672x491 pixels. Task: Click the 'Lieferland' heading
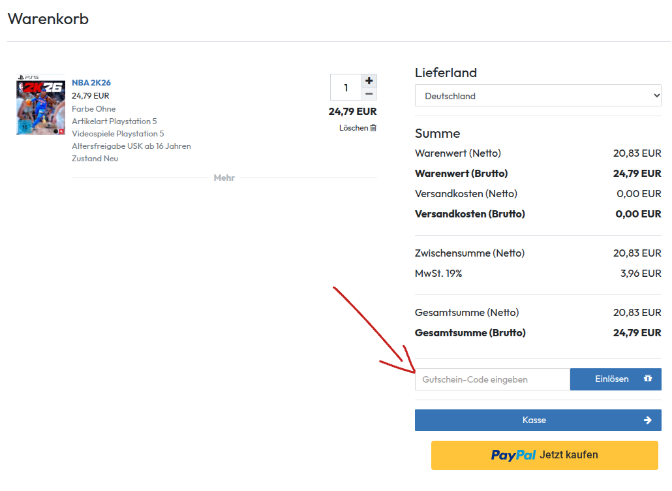coord(446,72)
